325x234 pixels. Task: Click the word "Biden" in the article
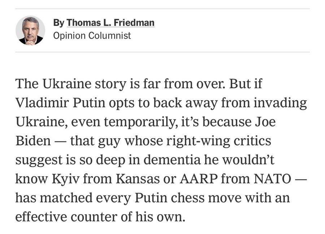(33, 140)
